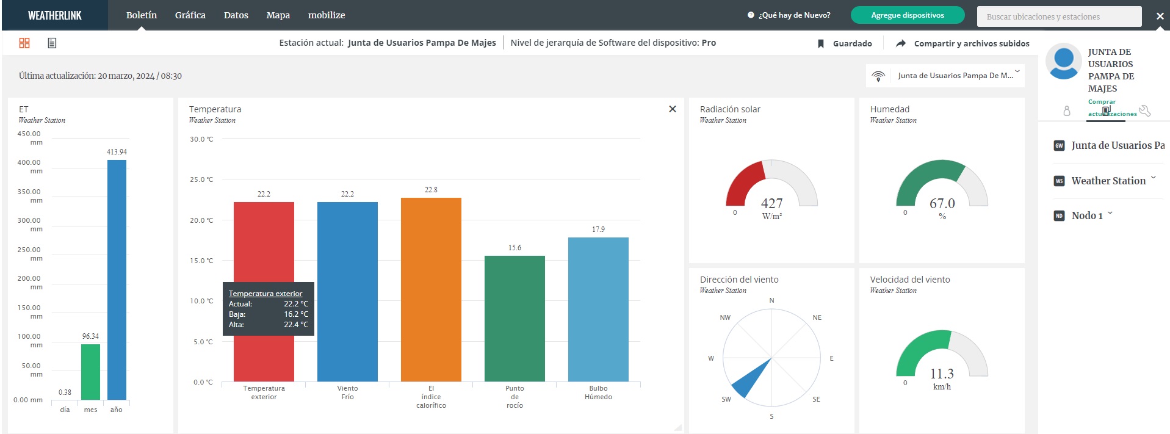Click the GW gateway icon
This screenshot has height=434, width=1170.
(1059, 146)
